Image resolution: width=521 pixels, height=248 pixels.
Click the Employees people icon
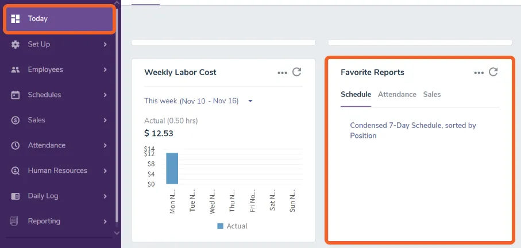16,69
